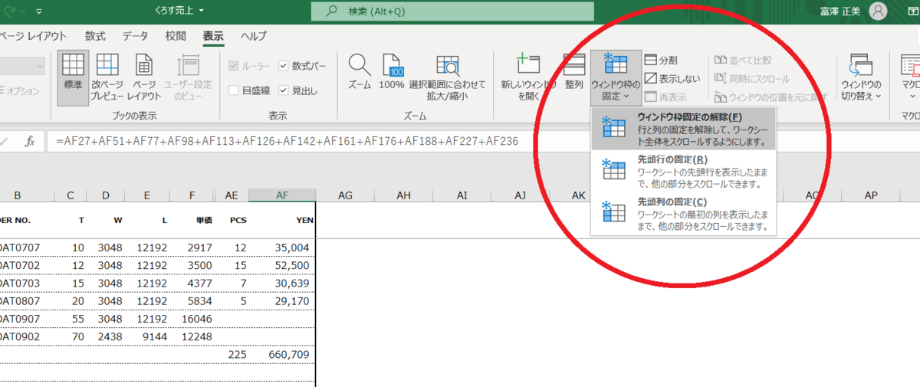920x387 pixels.
Task: Open the ヘルプ ribbon tab
Action: [254, 36]
